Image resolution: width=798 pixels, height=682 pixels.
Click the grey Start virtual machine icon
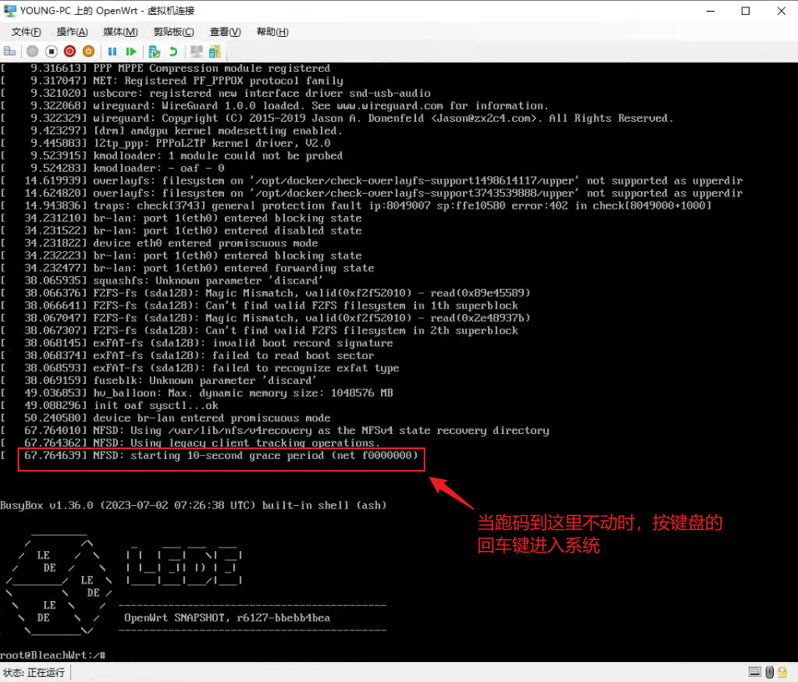pos(32,52)
